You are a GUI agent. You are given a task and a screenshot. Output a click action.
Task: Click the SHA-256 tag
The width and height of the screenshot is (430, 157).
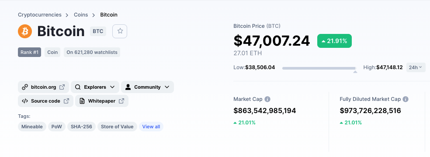[81, 127]
